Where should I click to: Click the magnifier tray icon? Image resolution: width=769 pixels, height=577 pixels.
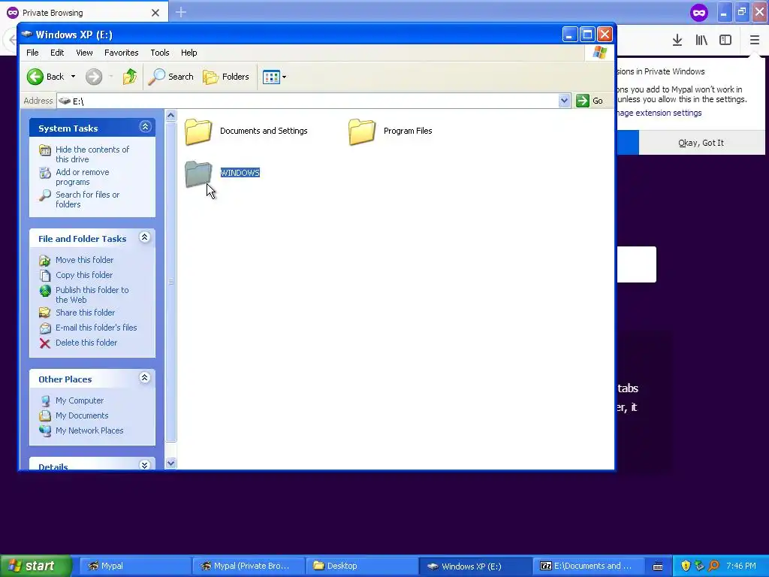[713, 566]
